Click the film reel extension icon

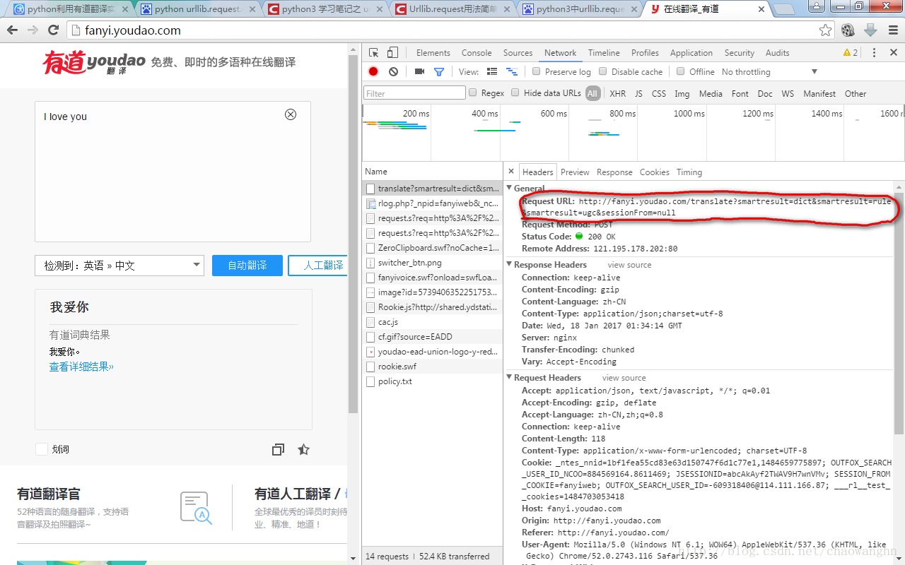848,30
